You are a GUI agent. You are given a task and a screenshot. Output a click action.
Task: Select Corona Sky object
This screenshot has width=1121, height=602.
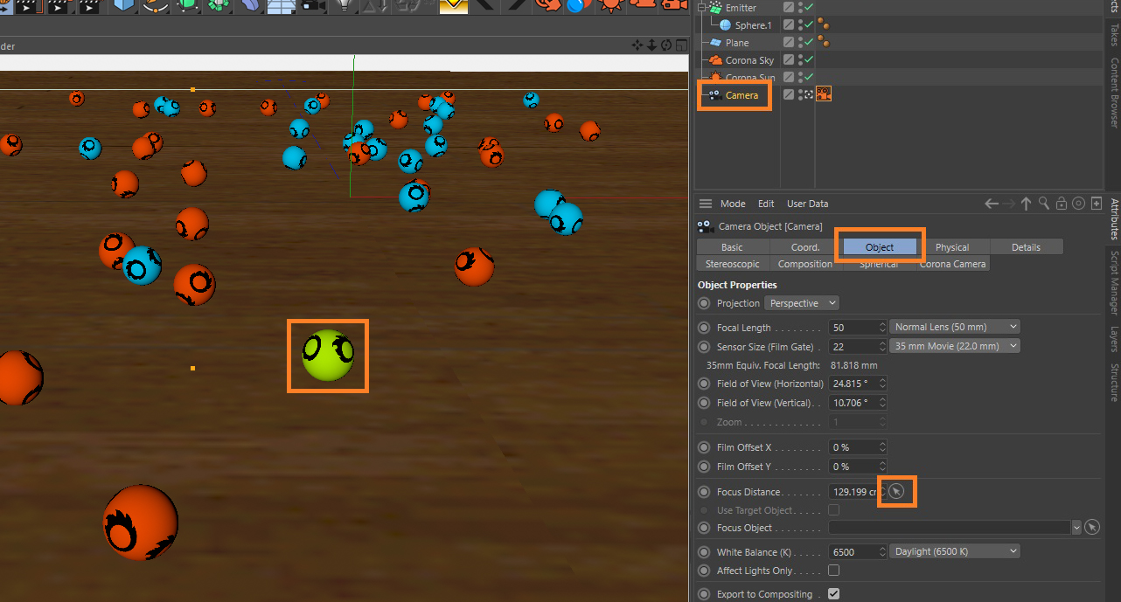pyautogui.click(x=749, y=60)
